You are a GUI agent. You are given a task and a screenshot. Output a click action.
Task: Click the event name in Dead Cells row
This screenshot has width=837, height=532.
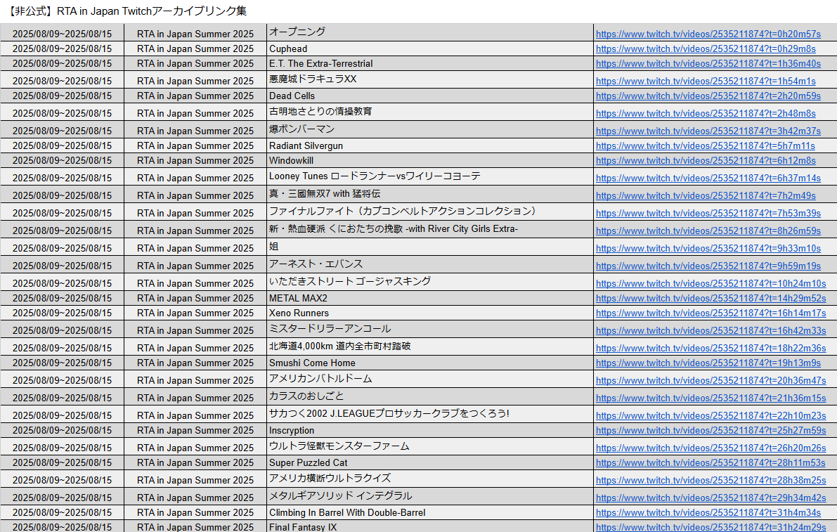[x=195, y=96]
